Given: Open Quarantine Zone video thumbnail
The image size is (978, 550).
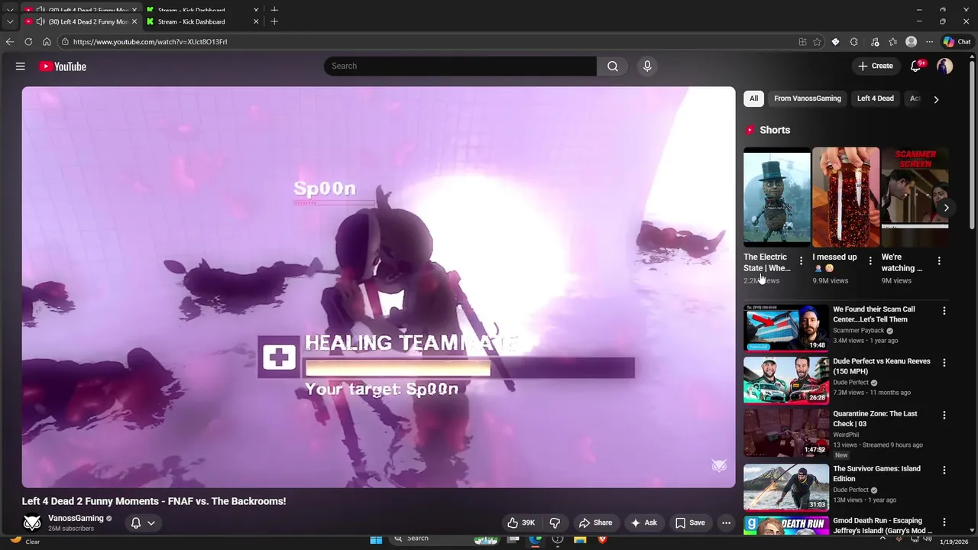Looking at the screenshot, I should [x=786, y=432].
